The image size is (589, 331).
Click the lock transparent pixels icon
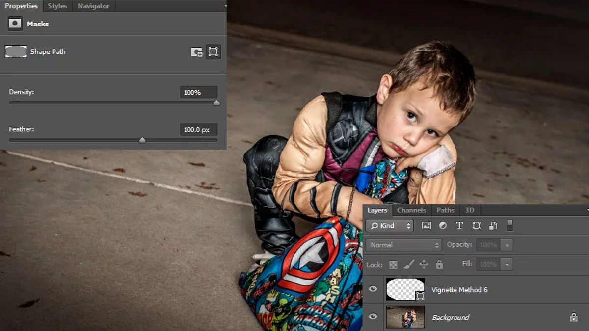[x=393, y=264]
